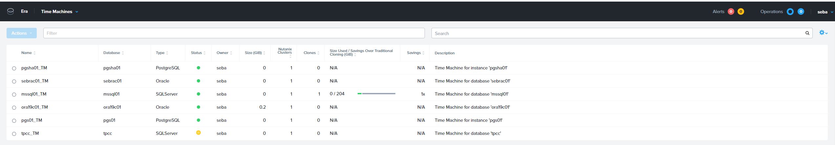Image resolution: width=835 pixels, height=145 pixels.
Task: Open the red alerts counter badge
Action: [x=731, y=11]
